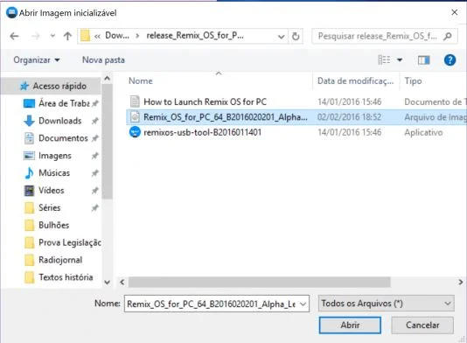The width and height of the screenshot is (467, 343).
Task: Click the Acesso rápido star icon
Action: click(24, 86)
